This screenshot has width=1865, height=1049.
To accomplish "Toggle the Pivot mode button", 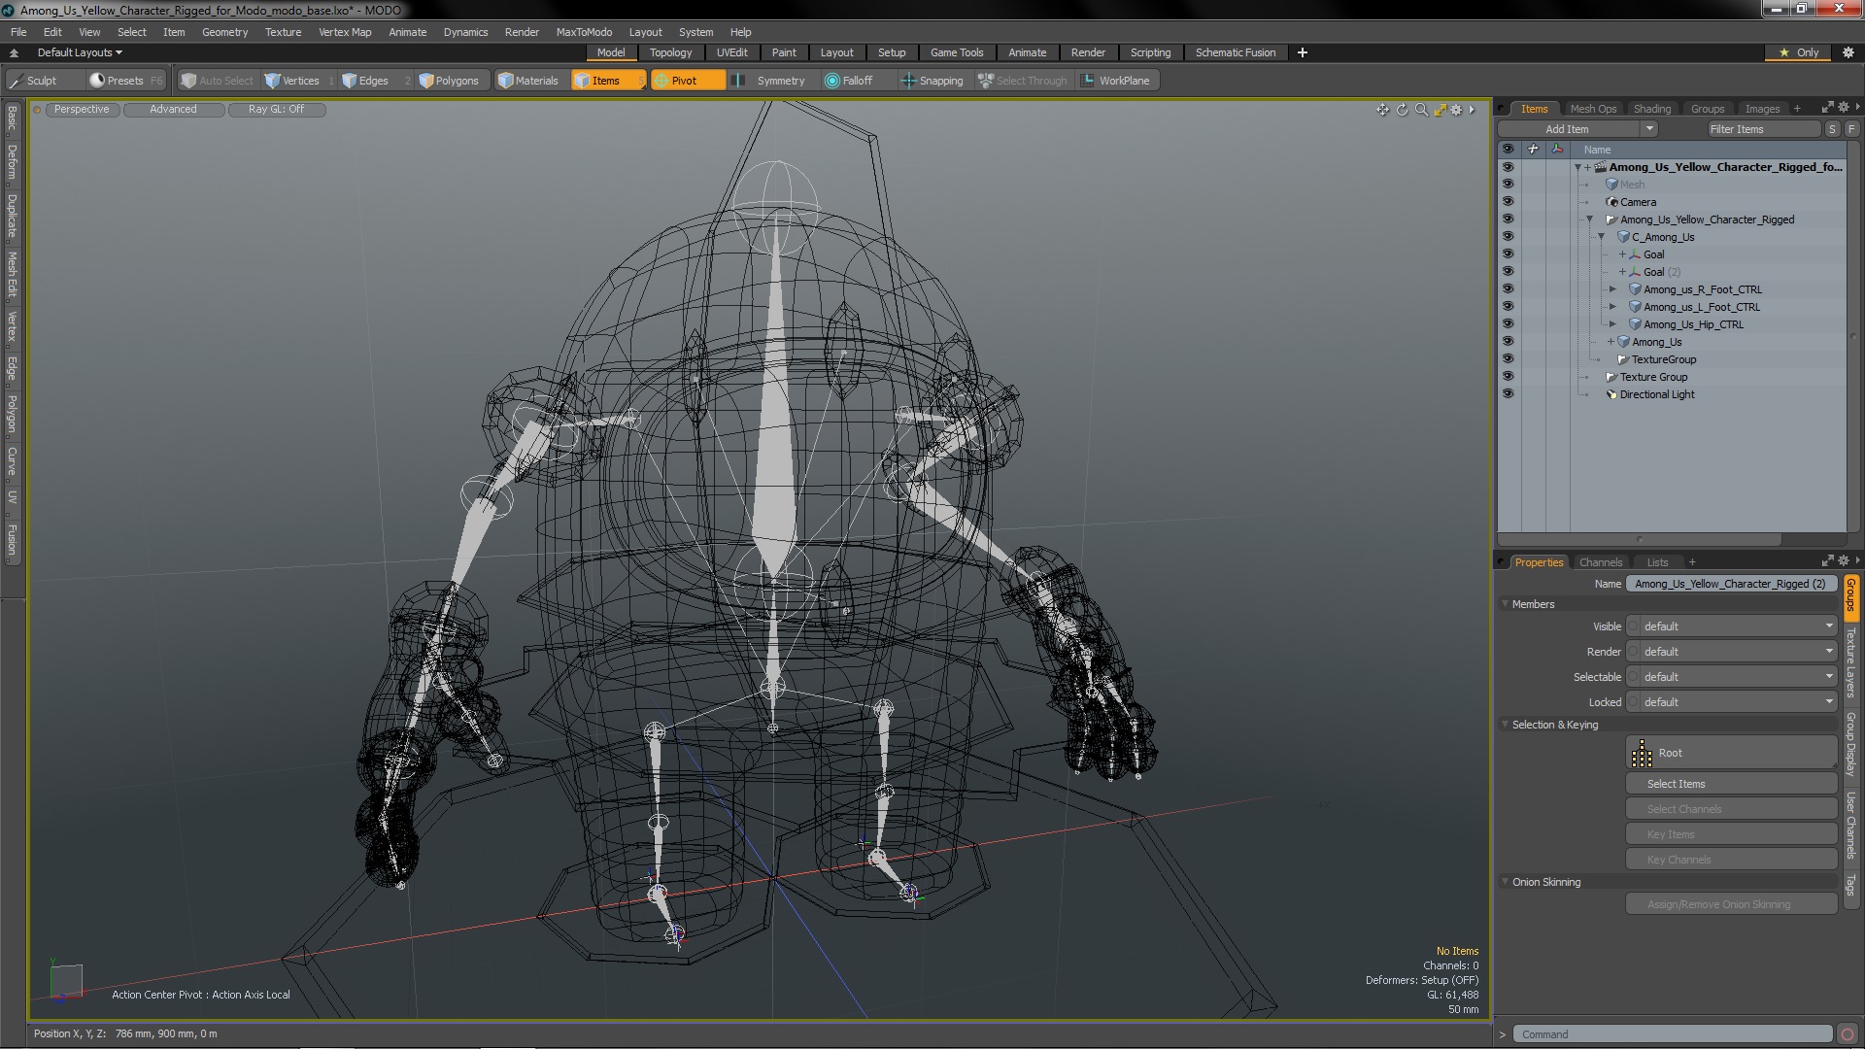I will point(686,81).
